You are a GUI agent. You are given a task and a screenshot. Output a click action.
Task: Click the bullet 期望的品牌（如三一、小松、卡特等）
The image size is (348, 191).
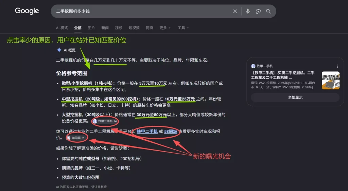[96, 168]
